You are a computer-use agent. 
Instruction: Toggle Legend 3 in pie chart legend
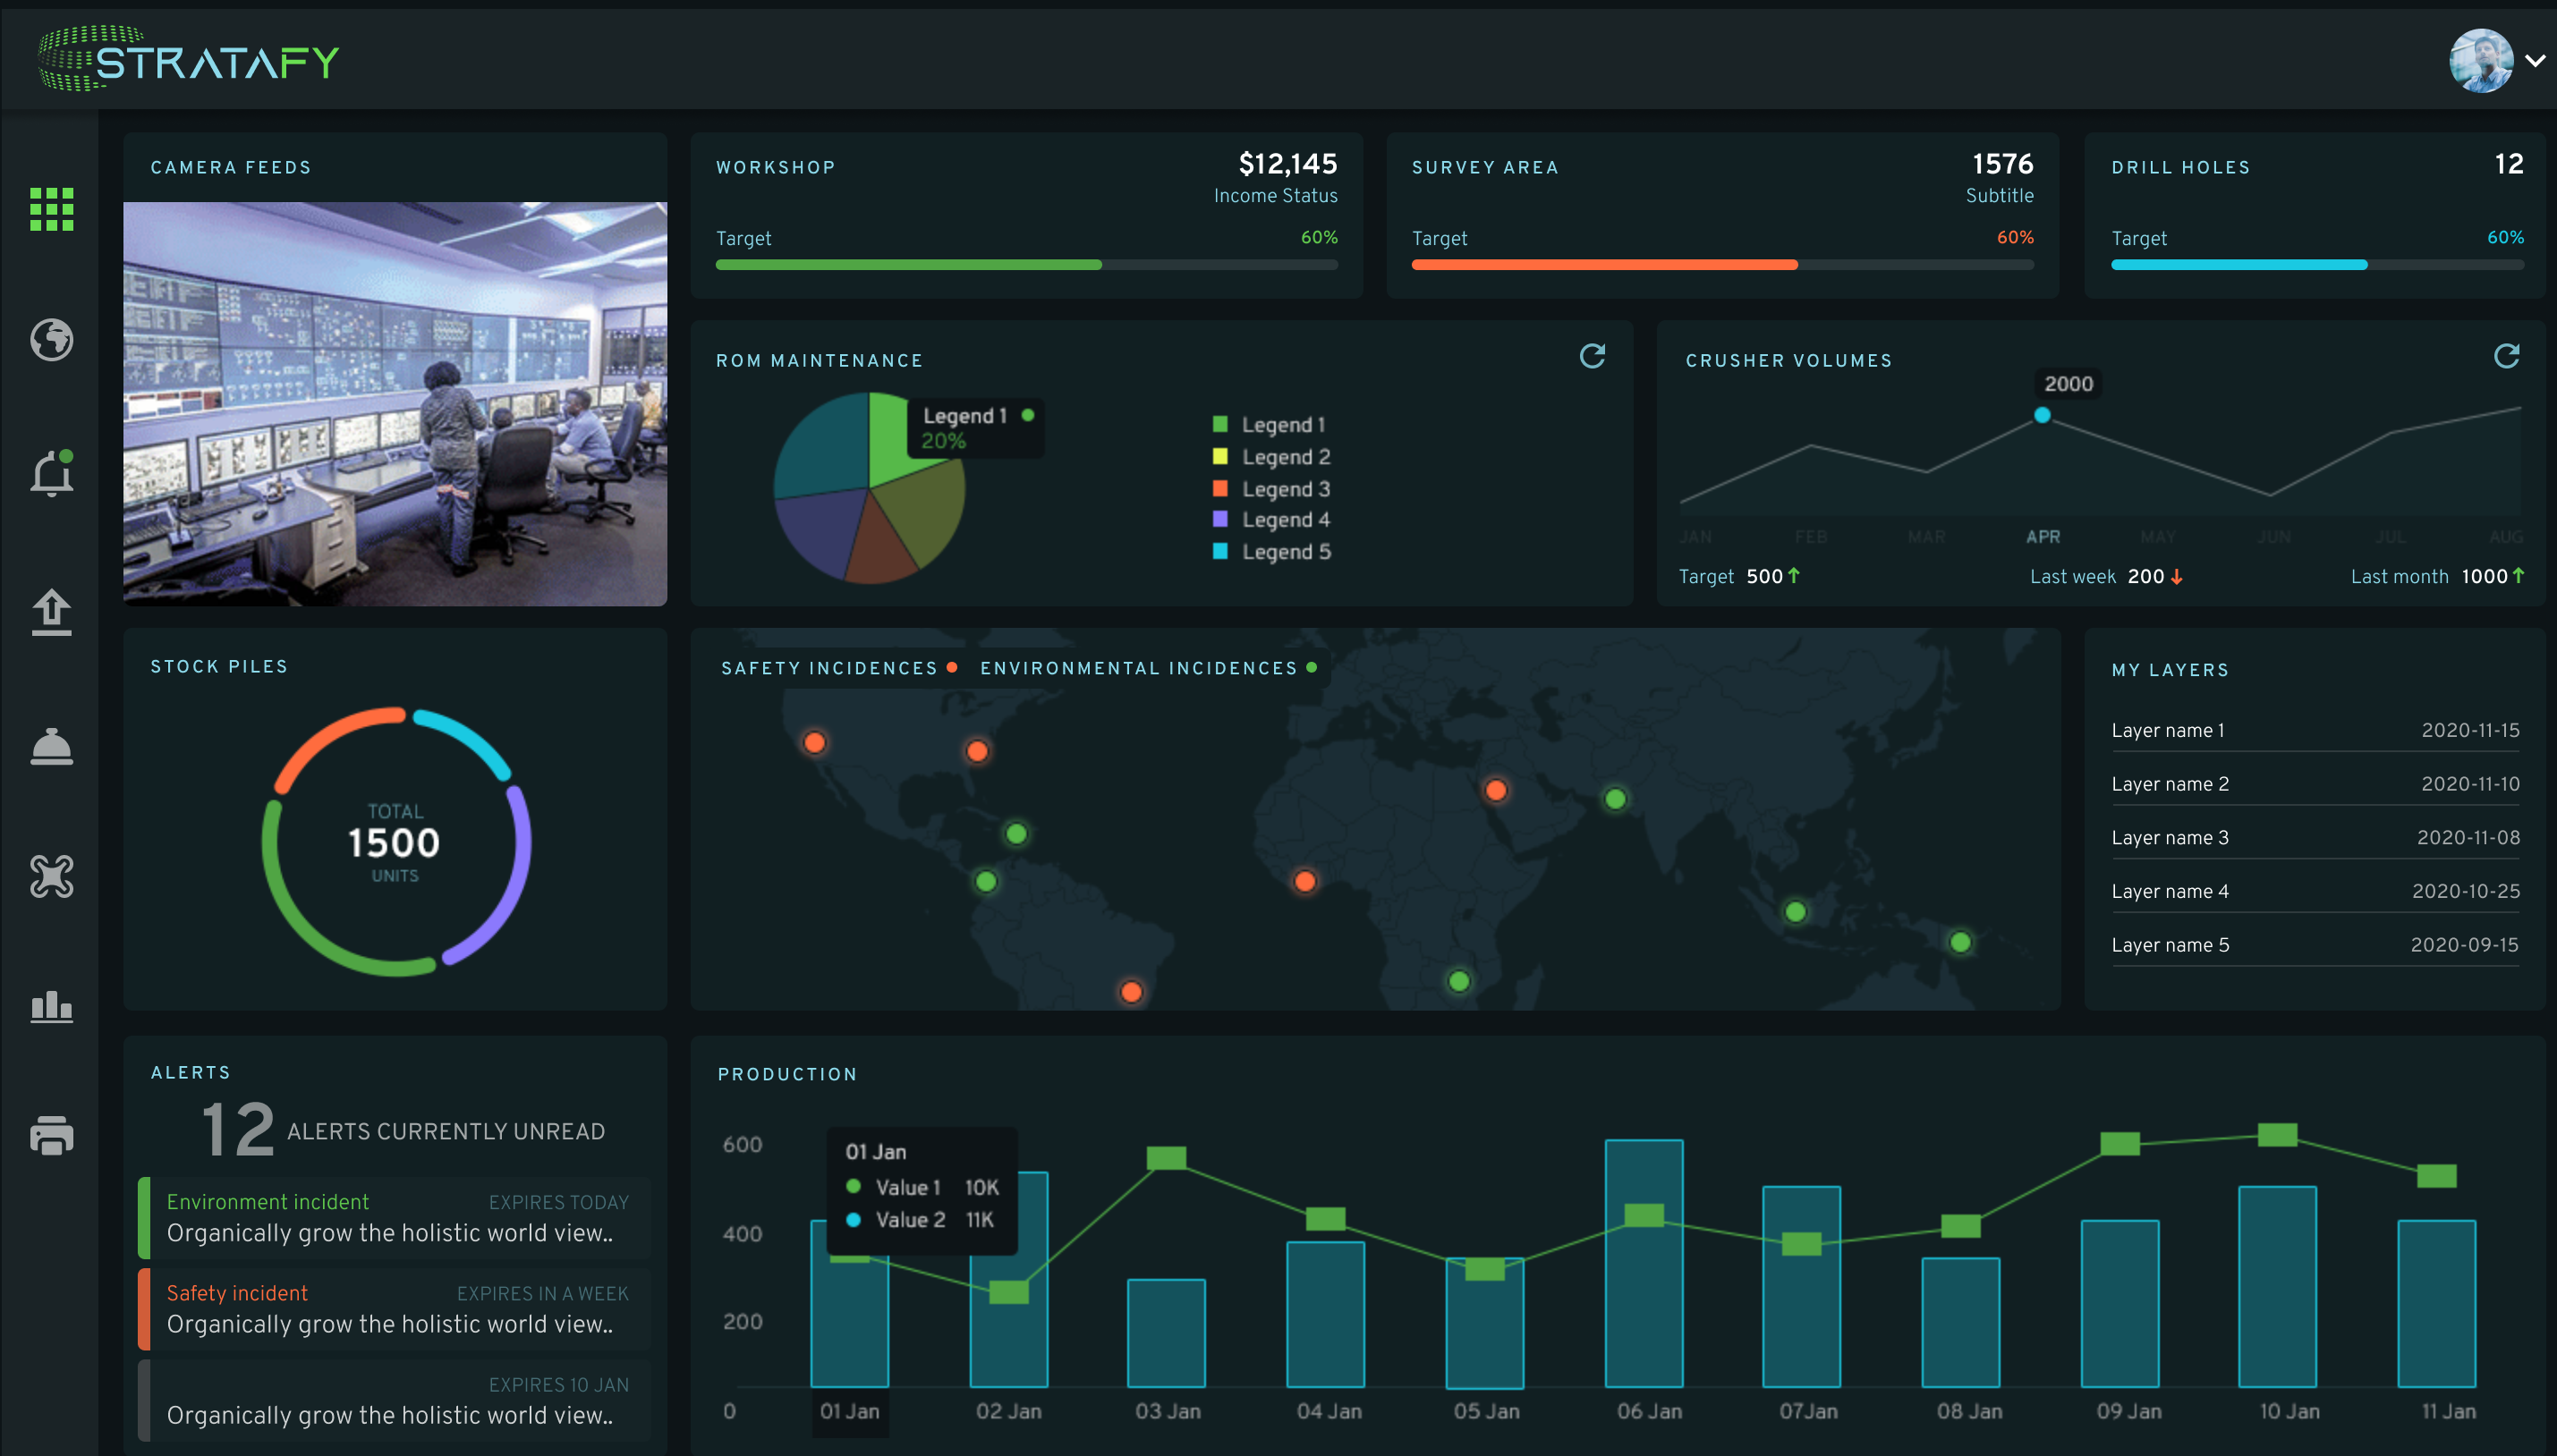(1271, 489)
